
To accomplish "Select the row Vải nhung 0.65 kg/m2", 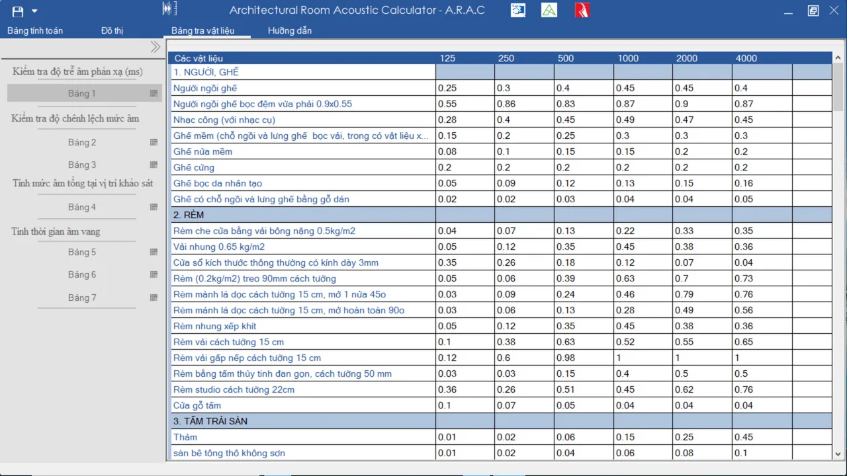I will point(501,247).
